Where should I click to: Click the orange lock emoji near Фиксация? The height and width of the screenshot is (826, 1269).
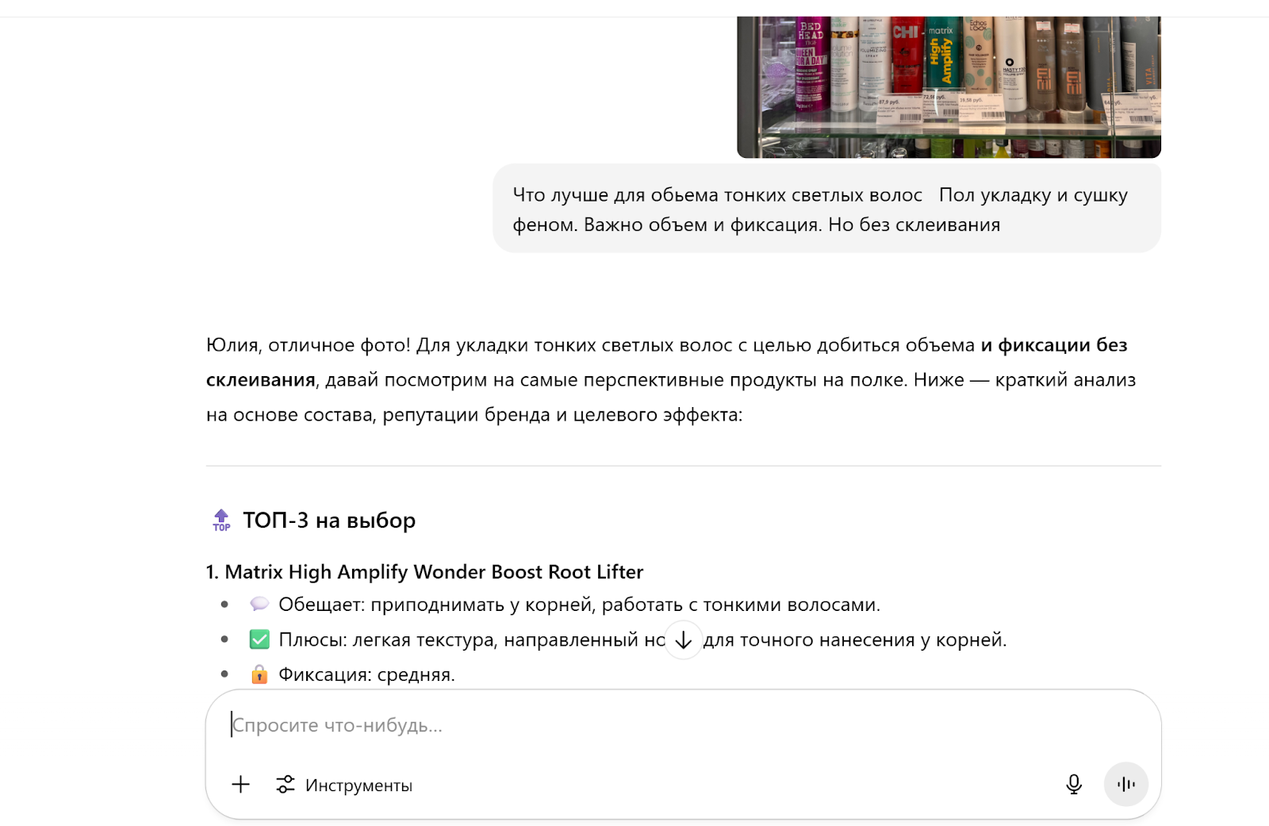(259, 674)
